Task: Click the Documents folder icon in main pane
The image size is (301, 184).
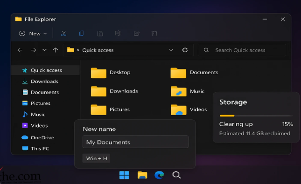Action: coord(178,73)
